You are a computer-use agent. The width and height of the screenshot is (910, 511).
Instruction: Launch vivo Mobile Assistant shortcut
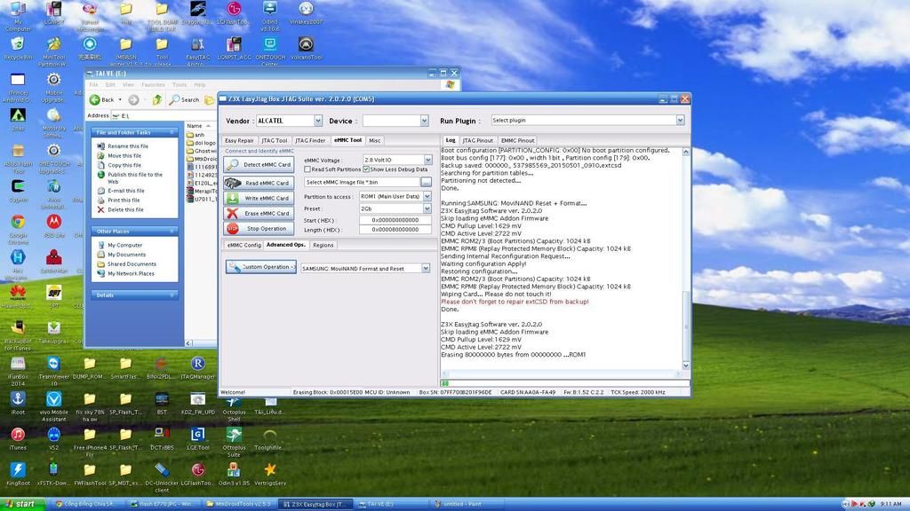[x=53, y=406]
